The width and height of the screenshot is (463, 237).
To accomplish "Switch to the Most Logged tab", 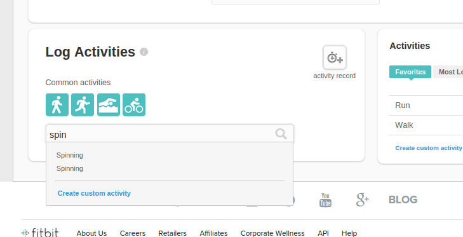I will pos(448,72).
